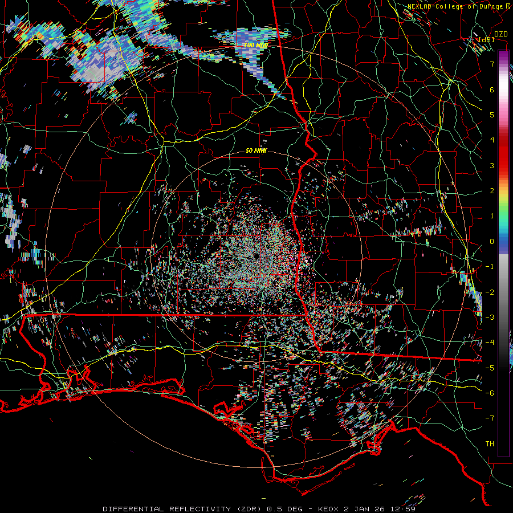Image resolution: width=513 pixels, height=513 pixels.
Task: Click the -1 value on the color scale
Action: tap(490, 267)
